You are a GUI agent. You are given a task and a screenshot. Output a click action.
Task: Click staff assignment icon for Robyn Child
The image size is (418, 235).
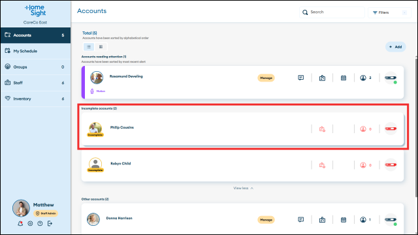pyautogui.click(x=322, y=165)
